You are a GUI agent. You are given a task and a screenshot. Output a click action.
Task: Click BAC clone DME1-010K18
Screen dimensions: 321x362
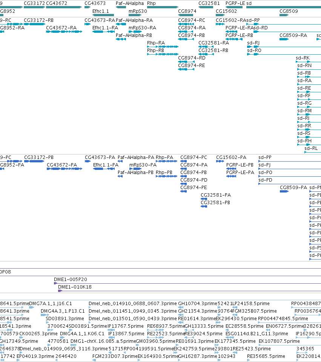pos(75,287)
